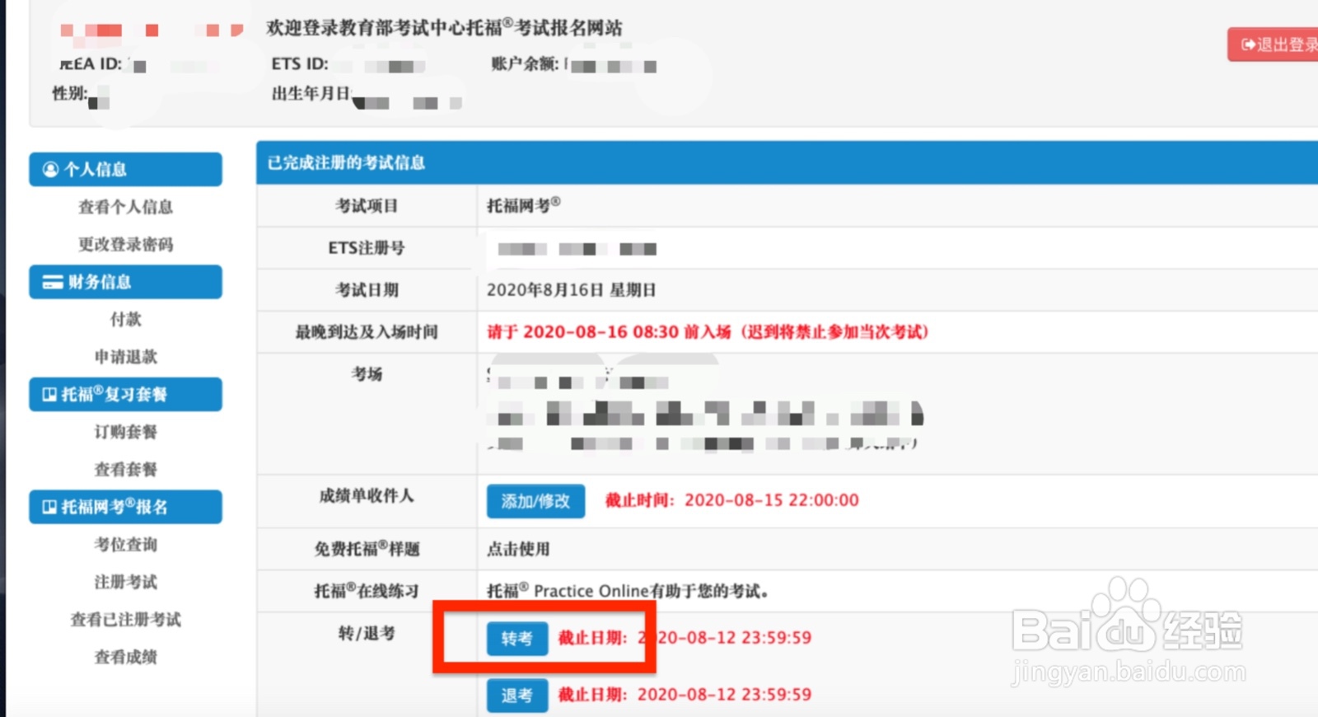Viewport: 1318px width, 717px height.
Task: Click the card icon in 财务信息 header
Action: coord(53,282)
